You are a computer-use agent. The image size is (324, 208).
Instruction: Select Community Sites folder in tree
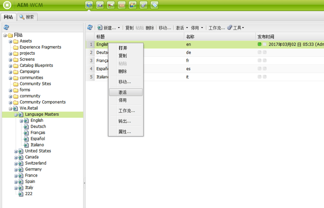(x=35, y=84)
